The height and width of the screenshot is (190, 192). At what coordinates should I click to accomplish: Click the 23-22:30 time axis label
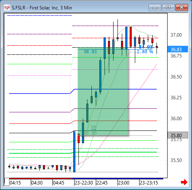pyautogui.click(x=84, y=183)
